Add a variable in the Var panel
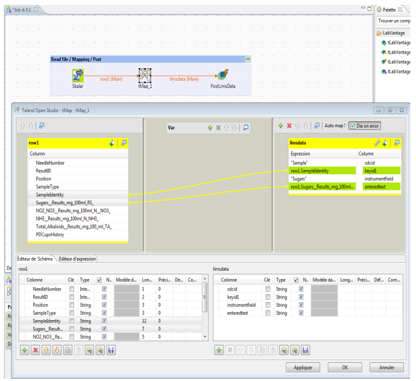The width and height of the screenshot is (416, 381). pyautogui.click(x=210, y=128)
